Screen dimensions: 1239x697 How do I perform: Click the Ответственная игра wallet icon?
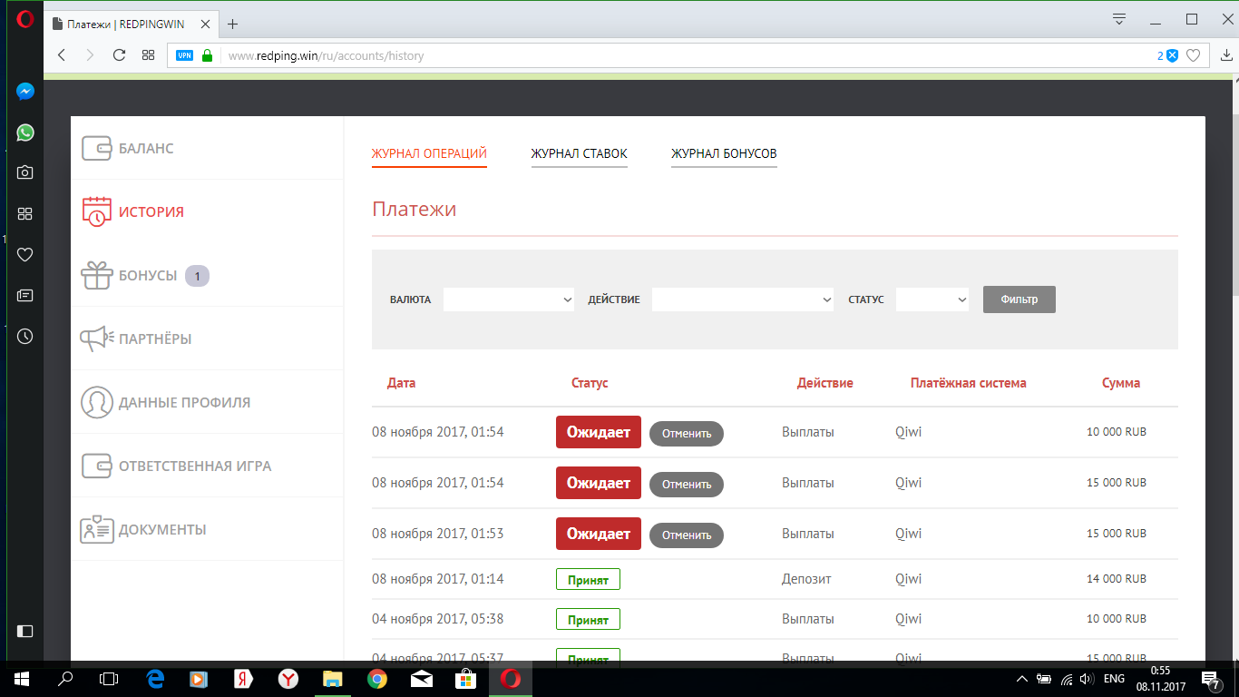(x=96, y=466)
